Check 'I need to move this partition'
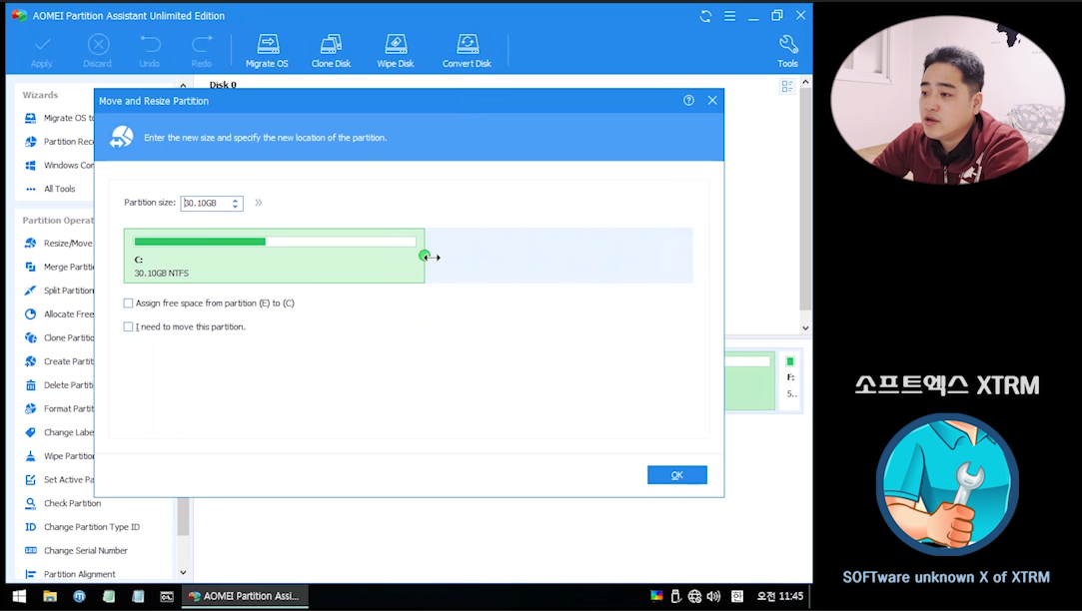 [128, 326]
